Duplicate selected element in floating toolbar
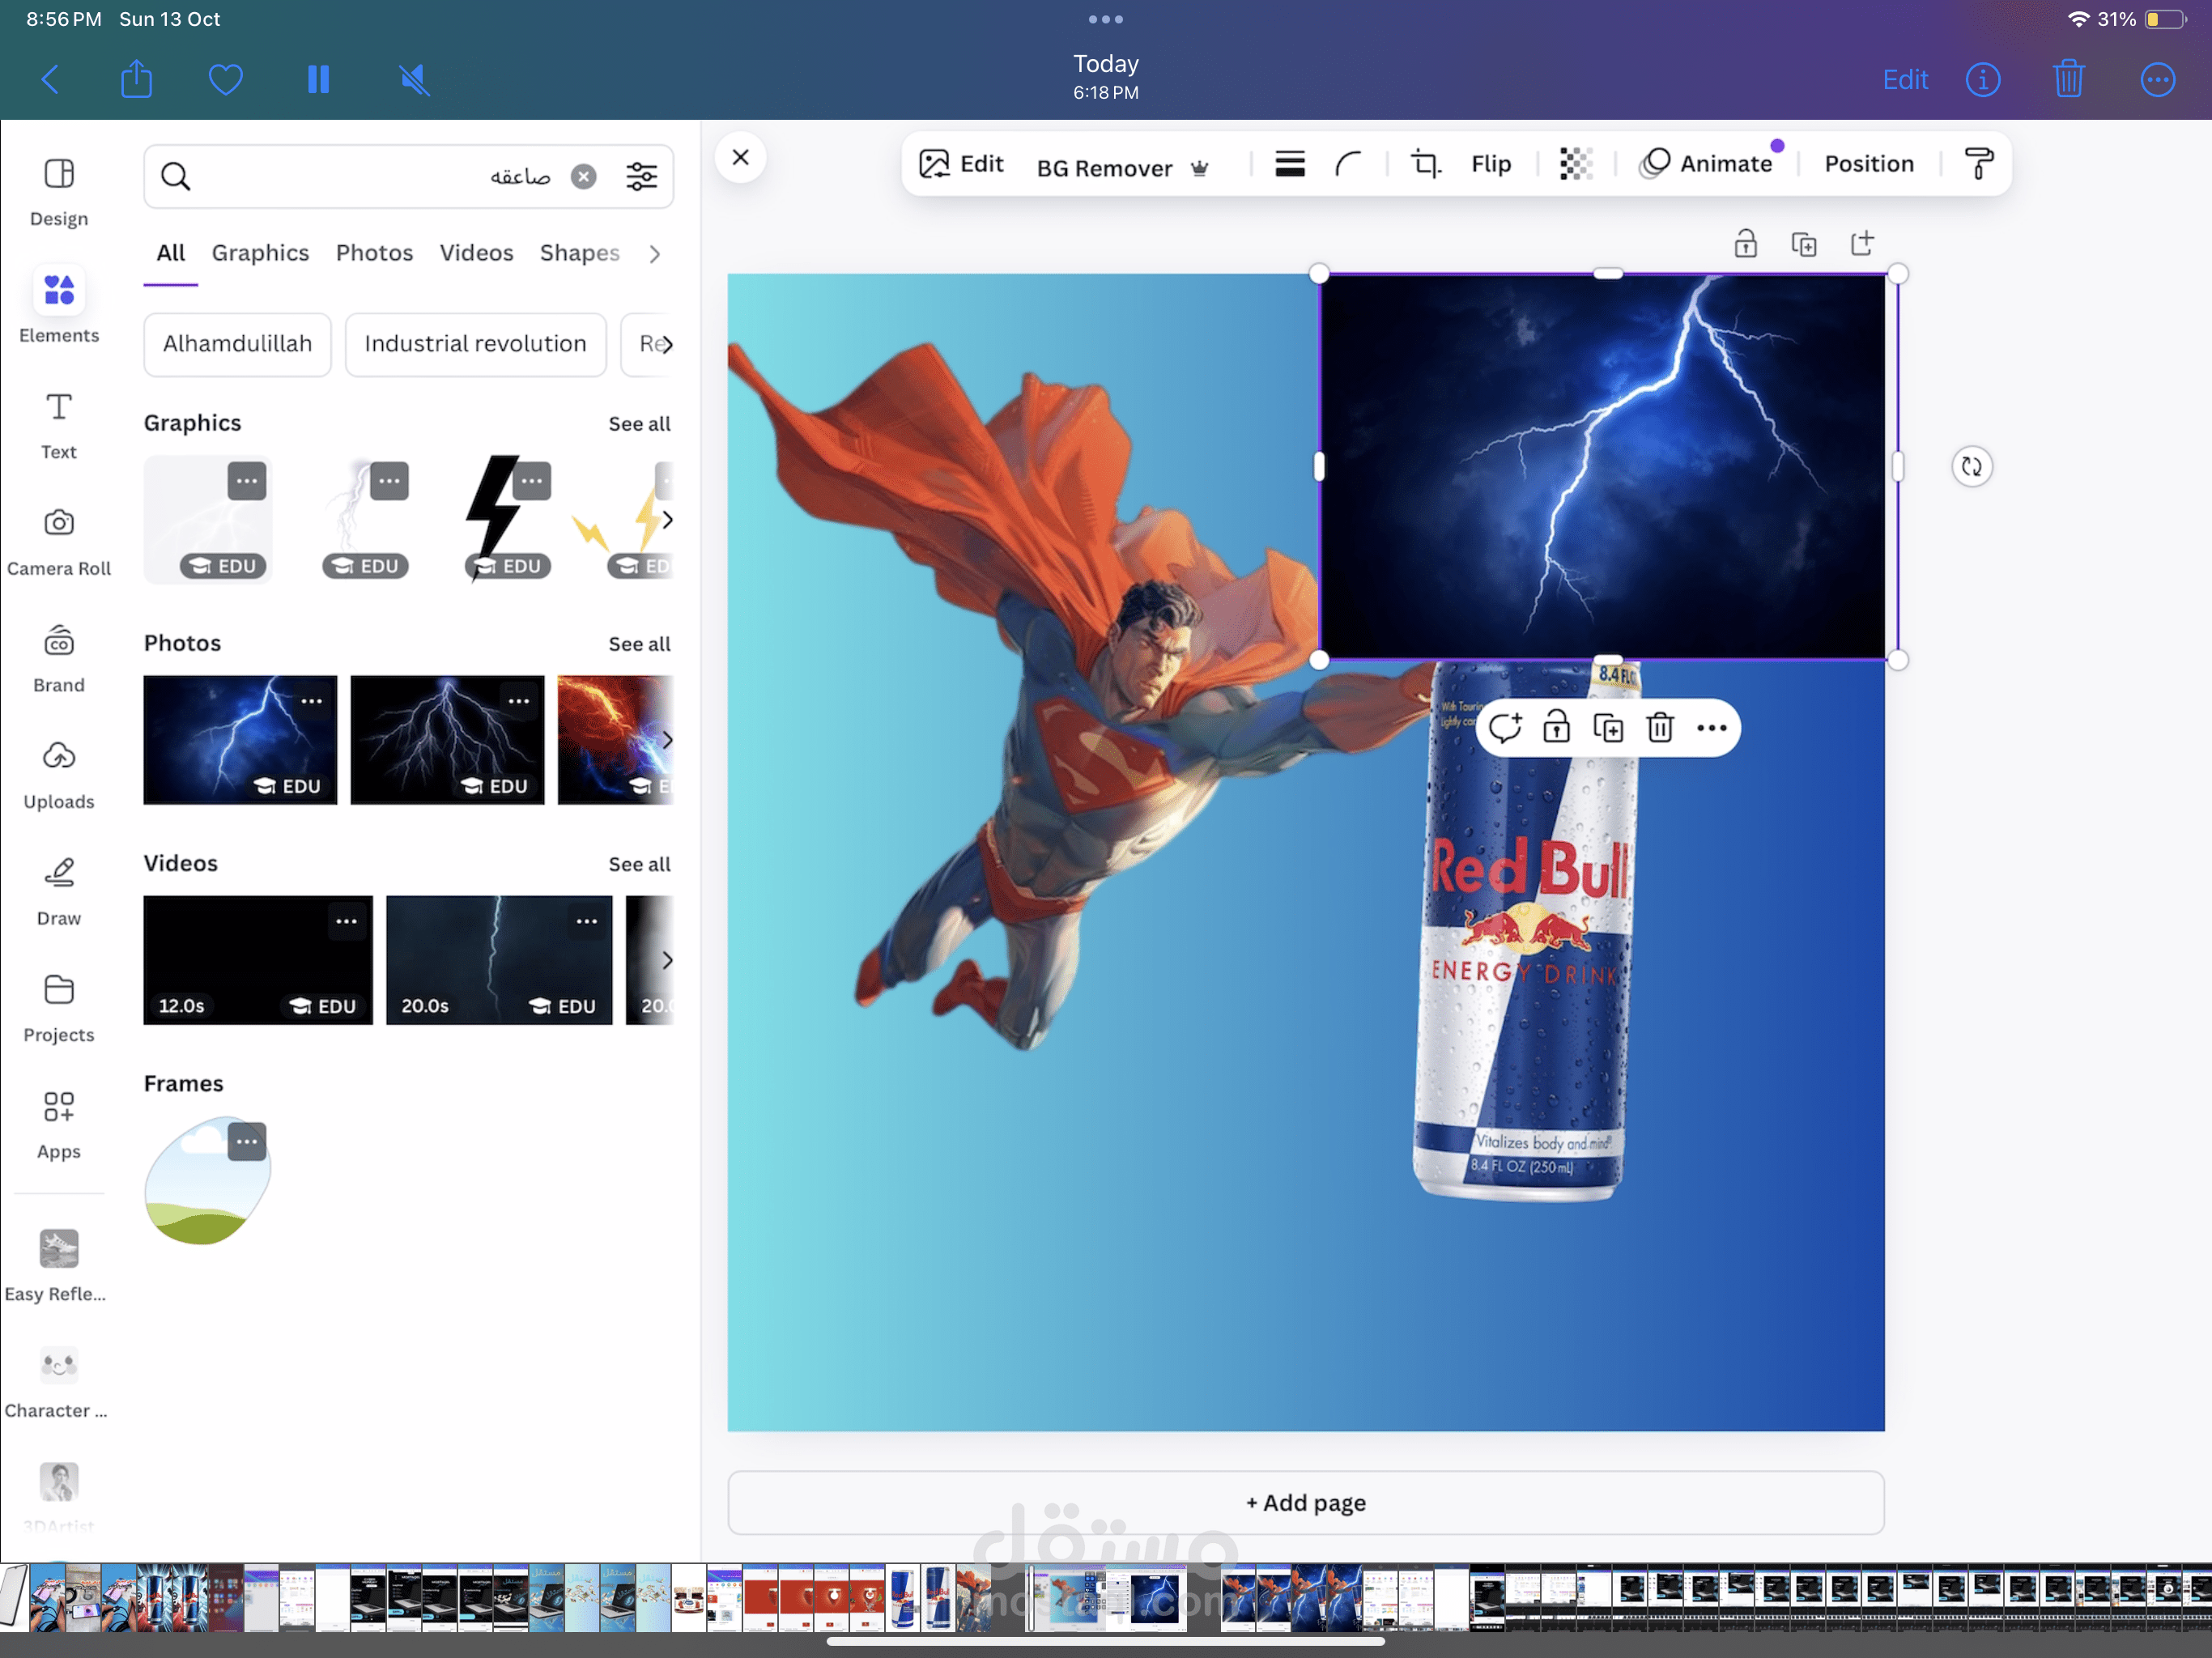 click(x=1608, y=728)
